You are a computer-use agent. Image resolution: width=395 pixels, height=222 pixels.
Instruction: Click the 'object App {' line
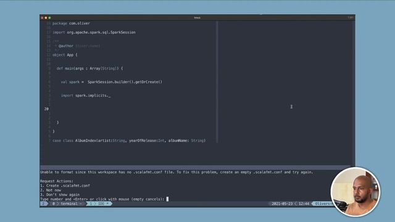[x=65, y=55]
